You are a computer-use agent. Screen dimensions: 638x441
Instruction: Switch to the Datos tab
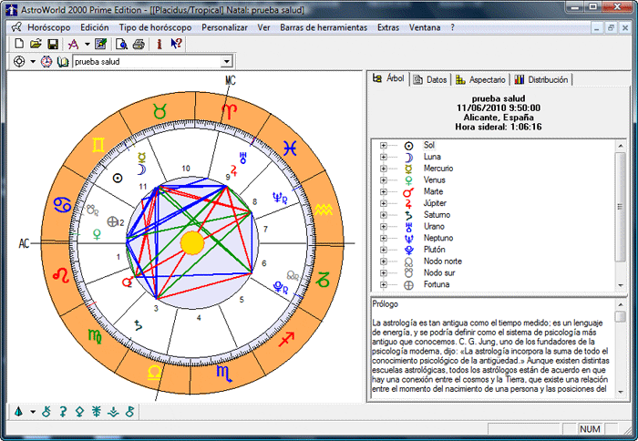tap(430, 80)
